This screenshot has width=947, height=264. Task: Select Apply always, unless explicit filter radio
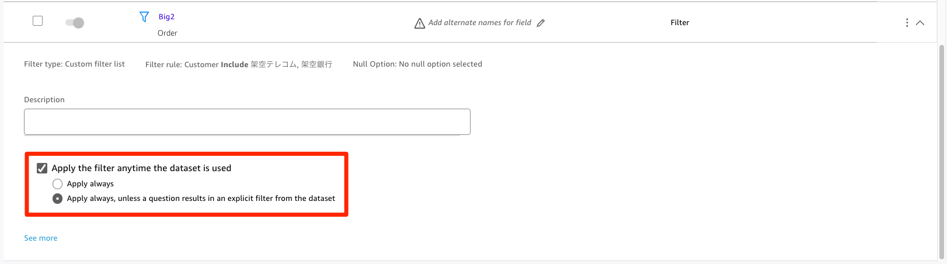coord(57,199)
